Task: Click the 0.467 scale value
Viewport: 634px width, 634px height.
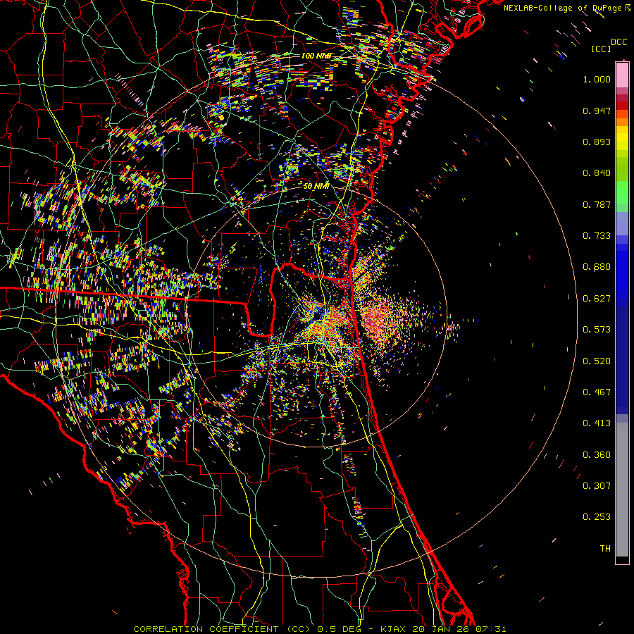Action: (x=597, y=392)
